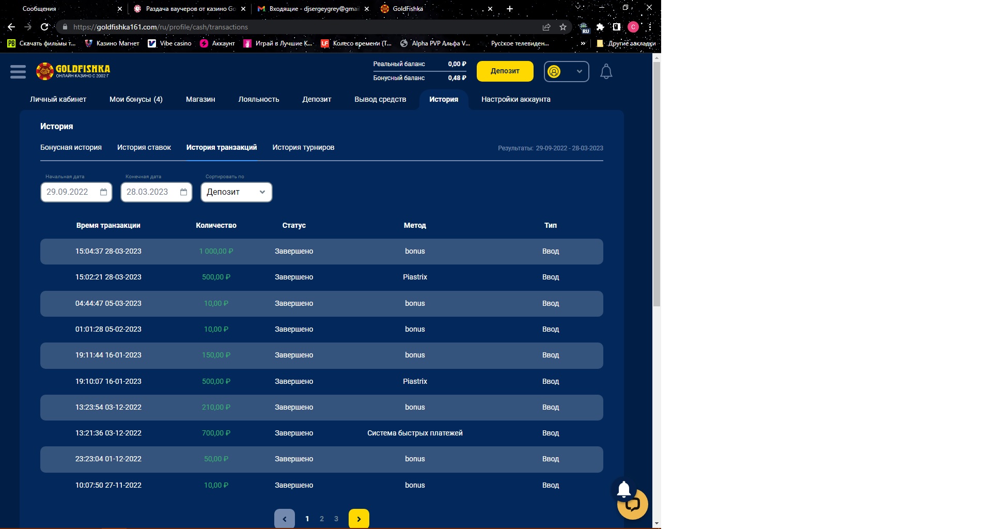Jump to results page 3
Viewport: 985px width, 529px height.
pyautogui.click(x=336, y=519)
